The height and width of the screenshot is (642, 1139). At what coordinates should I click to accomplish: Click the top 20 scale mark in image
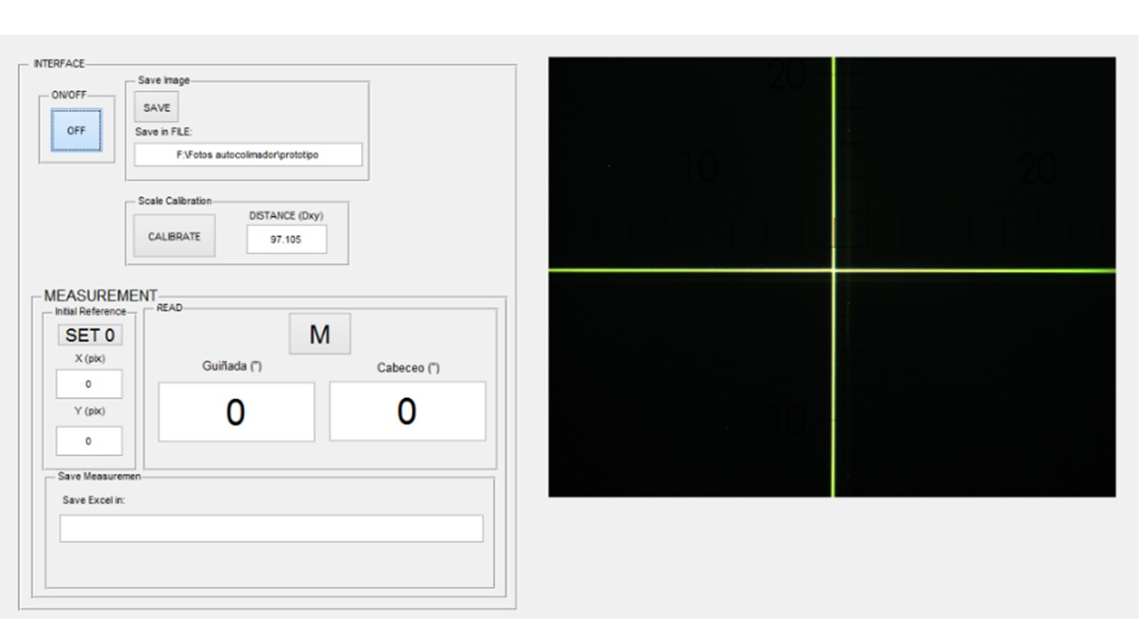(x=788, y=77)
